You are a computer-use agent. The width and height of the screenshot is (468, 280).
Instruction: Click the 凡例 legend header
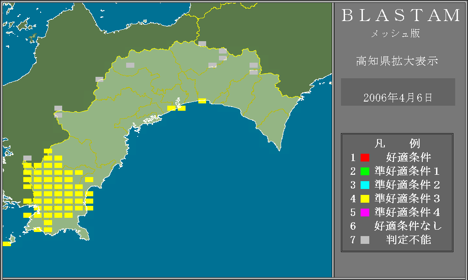[x=397, y=144]
